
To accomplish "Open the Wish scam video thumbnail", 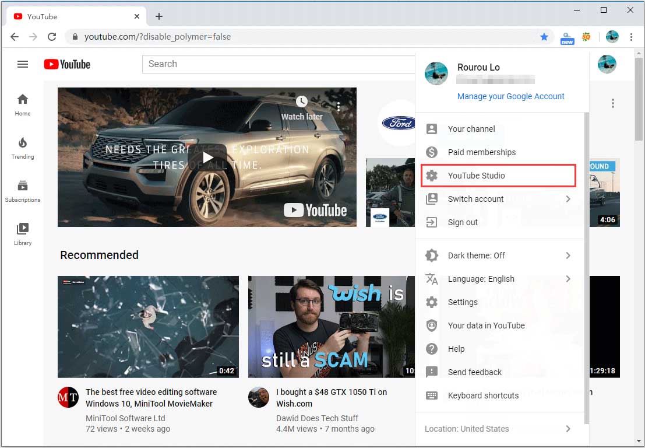I will click(x=332, y=327).
